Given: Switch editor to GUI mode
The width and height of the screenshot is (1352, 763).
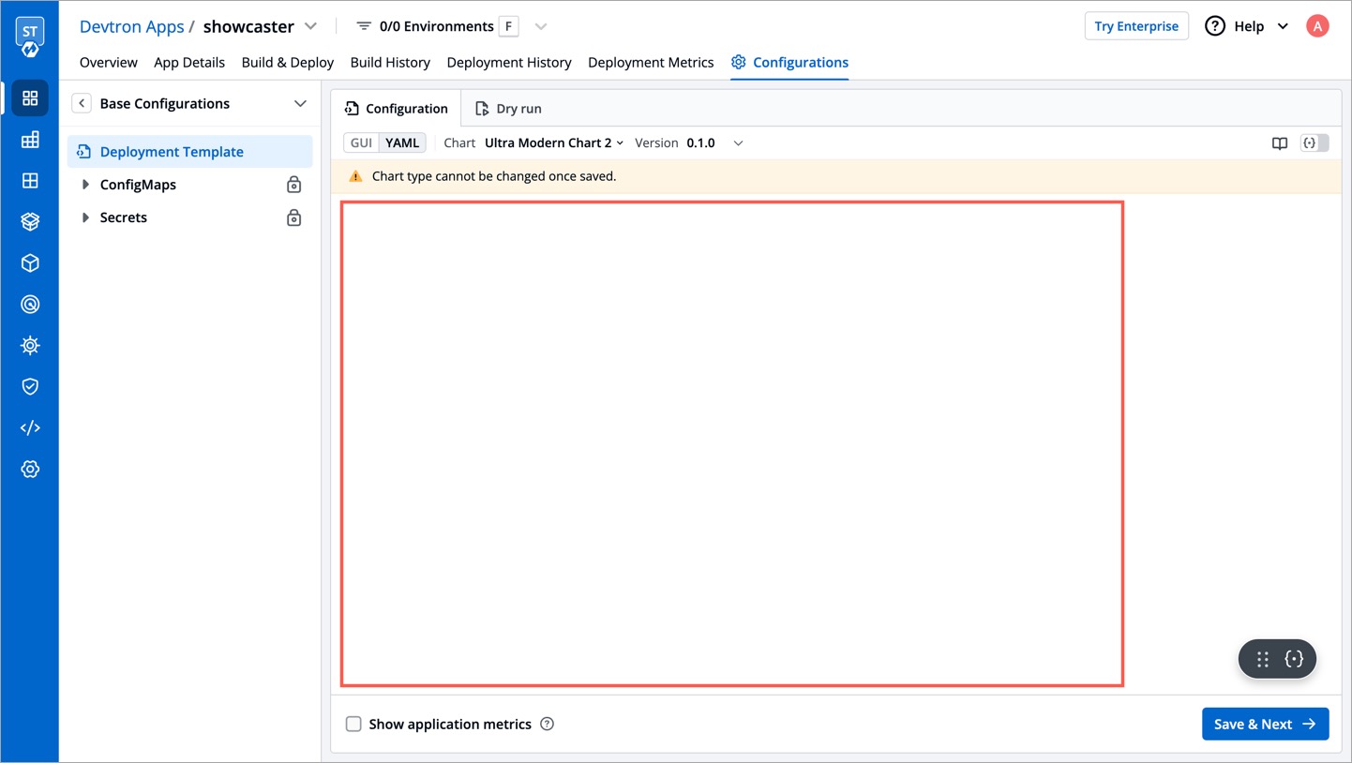Looking at the screenshot, I should (361, 143).
